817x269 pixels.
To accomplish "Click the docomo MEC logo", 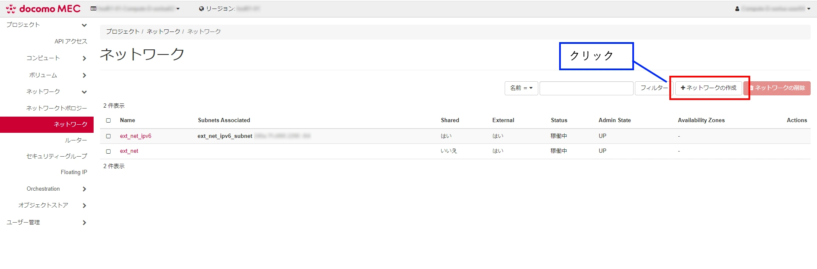I will pyautogui.click(x=43, y=9).
